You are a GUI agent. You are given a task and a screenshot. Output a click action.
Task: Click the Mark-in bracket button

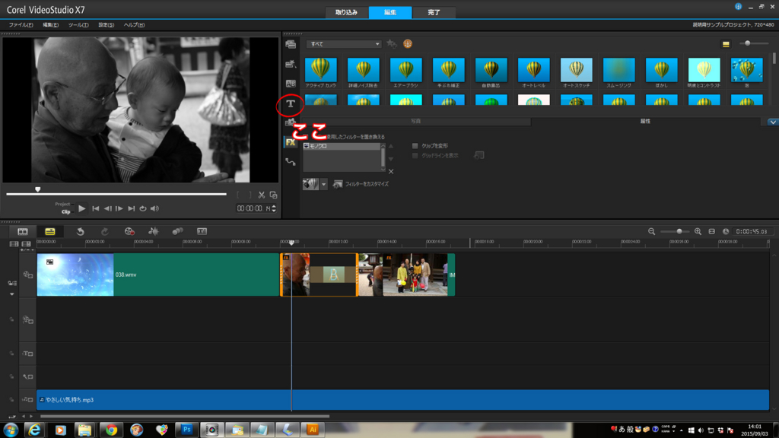pos(238,195)
